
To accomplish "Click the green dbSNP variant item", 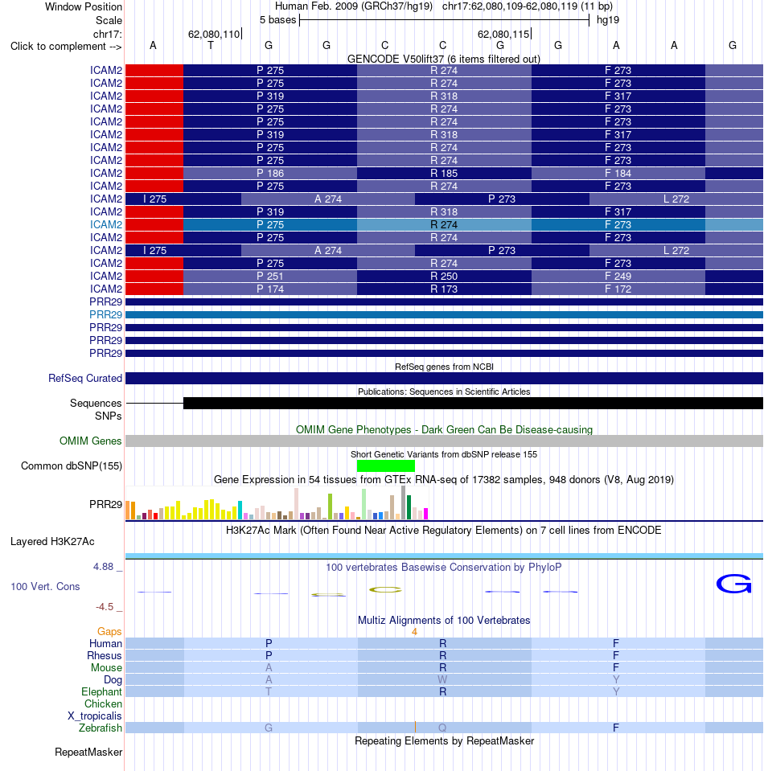I will pos(386,465).
